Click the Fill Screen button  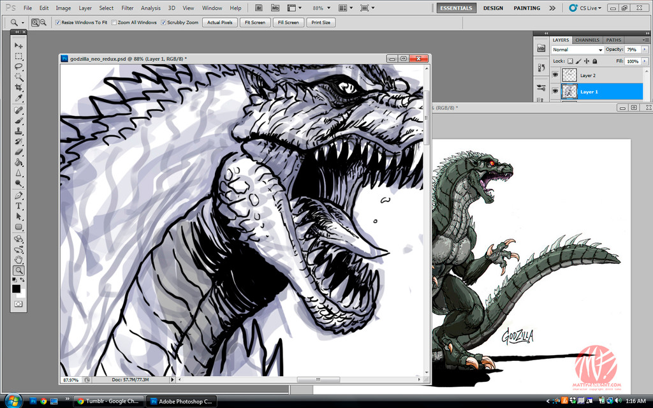pyautogui.click(x=288, y=22)
